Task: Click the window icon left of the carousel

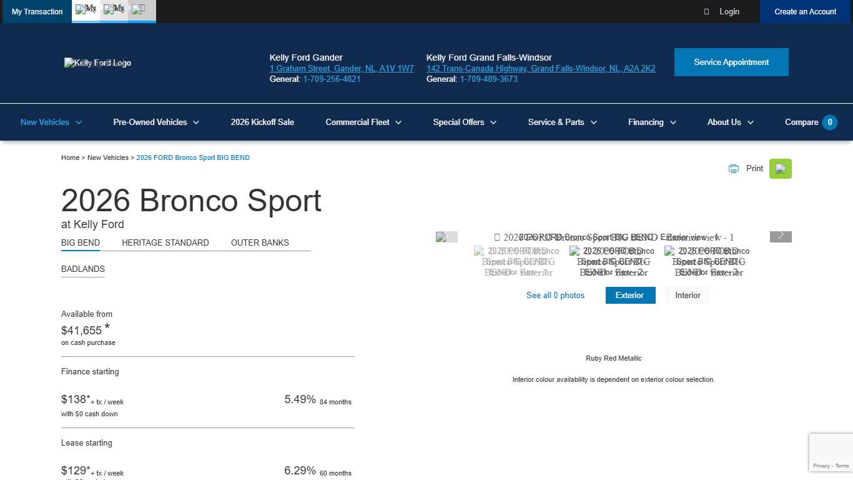Action: click(x=446, y=236)
